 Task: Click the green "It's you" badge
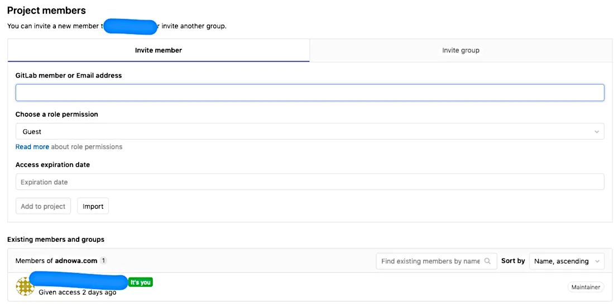pyautogui.click(x=140, y=282)
